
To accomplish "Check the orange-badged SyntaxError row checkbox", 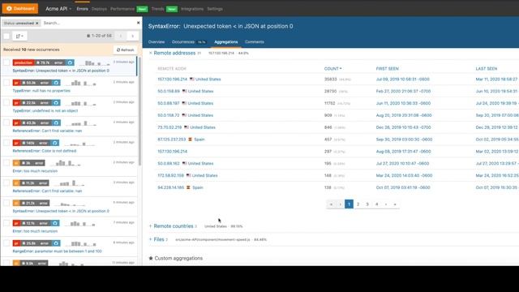I will point(6,203).
